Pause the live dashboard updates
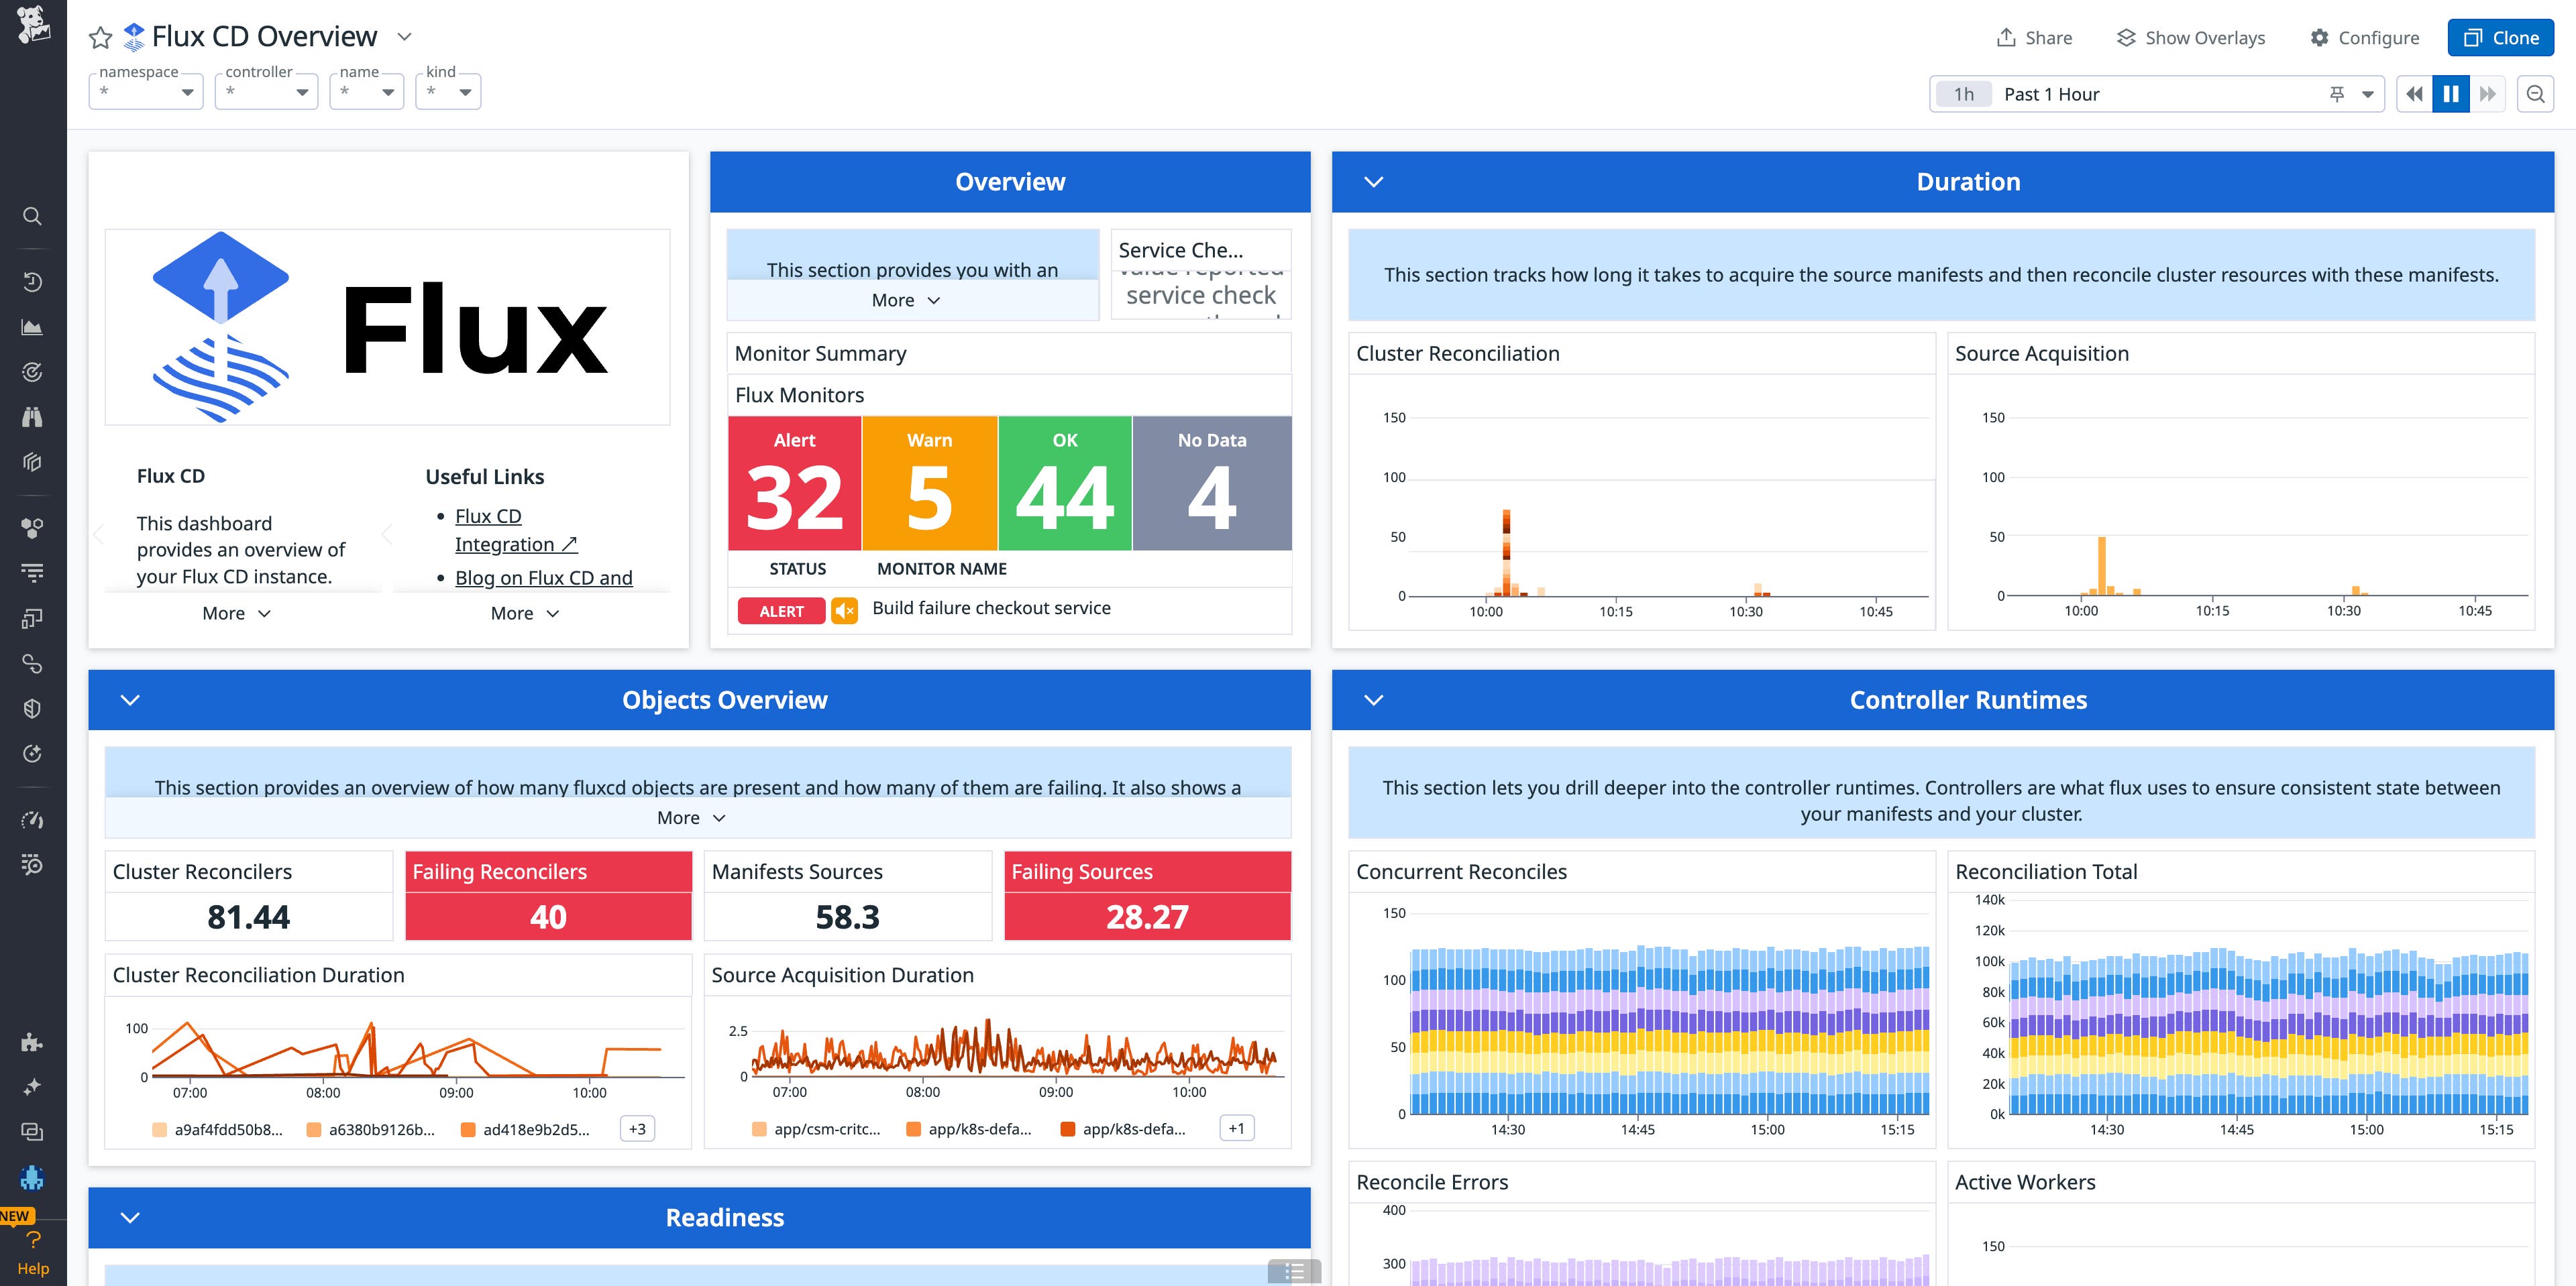This screenshot has width=2576, height=1286. point(2450,93)
